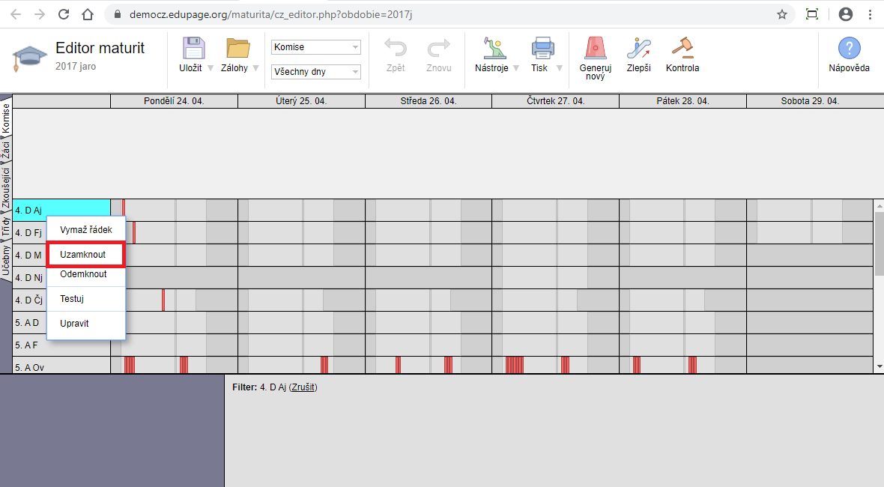This screenshot has height=487, width=884.
Task: Open Nápověda help icon
Action: pos(848,49)
